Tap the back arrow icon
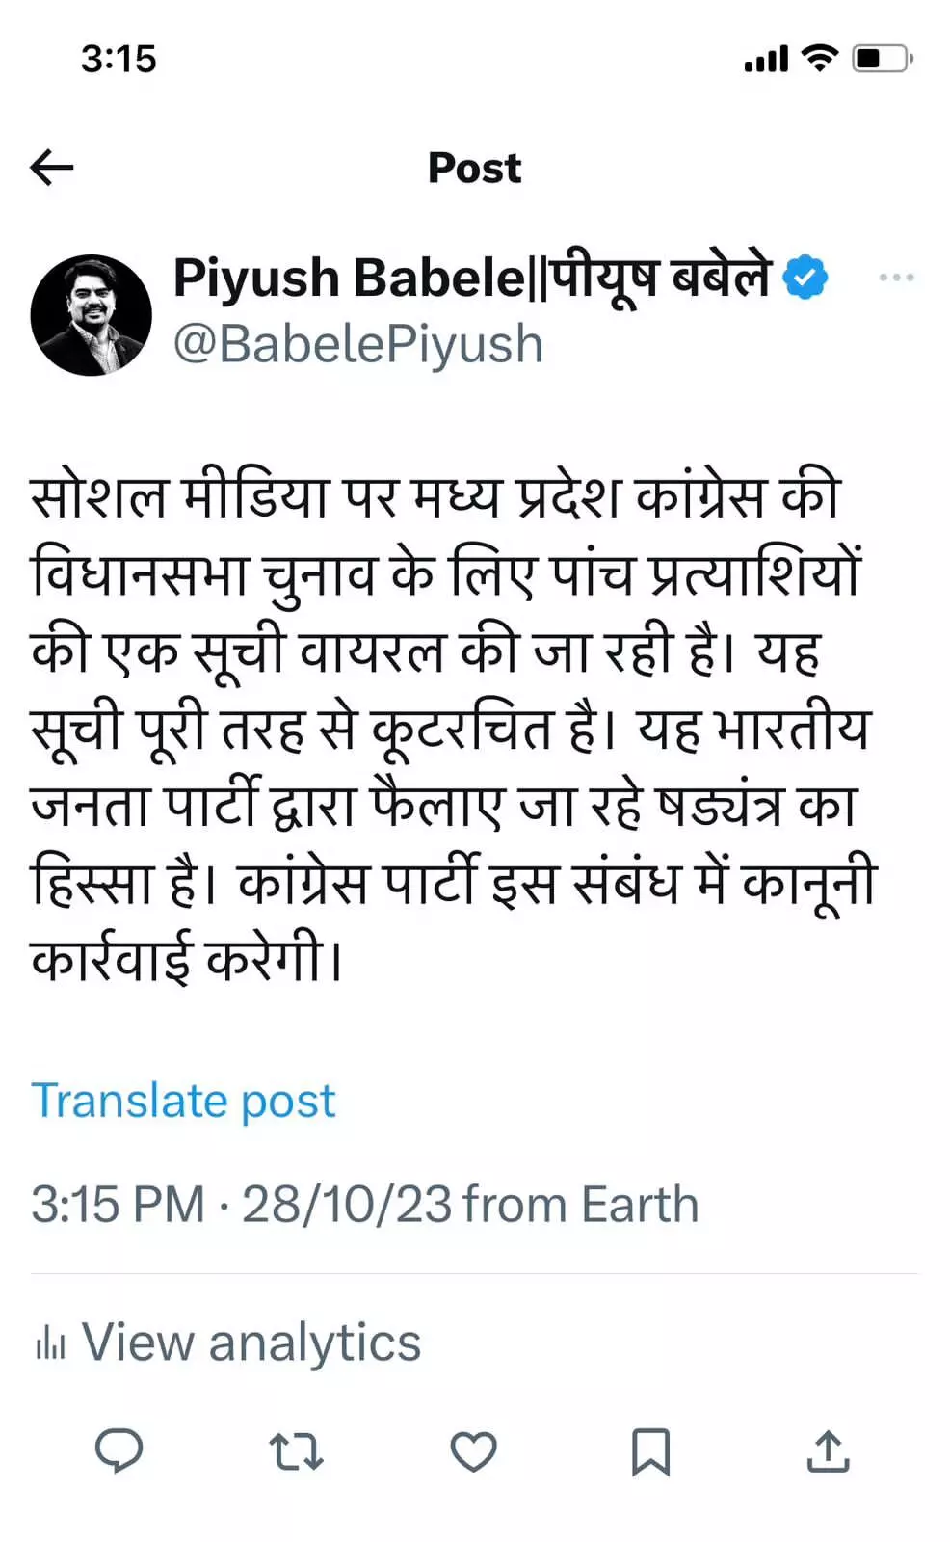Viewport: 950px width, 1542px height. click(52, 168)
